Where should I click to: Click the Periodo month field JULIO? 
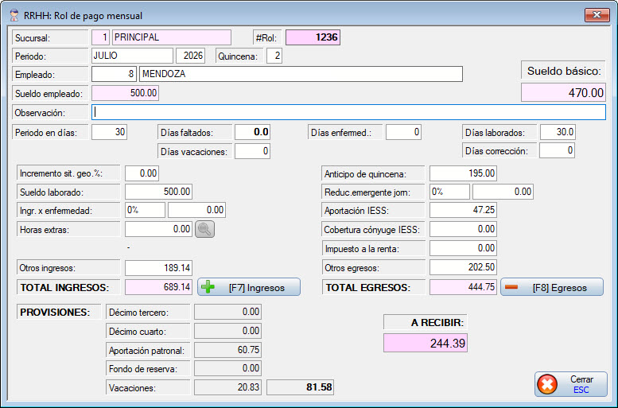(132, 56)
